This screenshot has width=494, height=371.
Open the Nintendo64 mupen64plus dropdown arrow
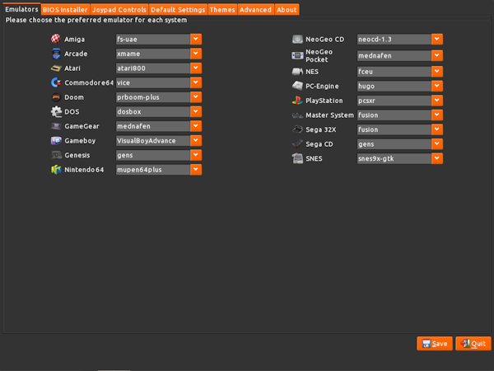pos(196,170)
